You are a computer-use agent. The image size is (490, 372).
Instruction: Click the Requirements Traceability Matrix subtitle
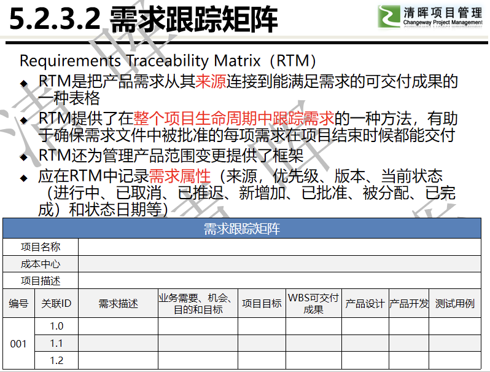[x=168, y=61]
